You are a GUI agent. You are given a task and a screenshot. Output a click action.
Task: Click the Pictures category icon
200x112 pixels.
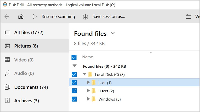(7, 46)
